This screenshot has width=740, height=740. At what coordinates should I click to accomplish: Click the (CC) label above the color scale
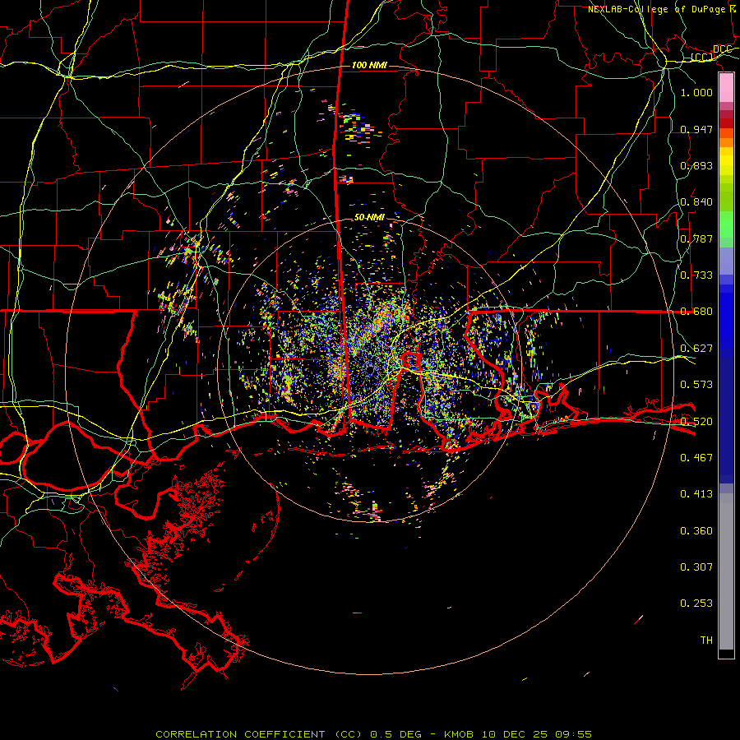point(702,58)
